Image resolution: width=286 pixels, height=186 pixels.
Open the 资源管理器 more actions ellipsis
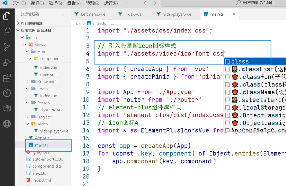click(64, 14)
